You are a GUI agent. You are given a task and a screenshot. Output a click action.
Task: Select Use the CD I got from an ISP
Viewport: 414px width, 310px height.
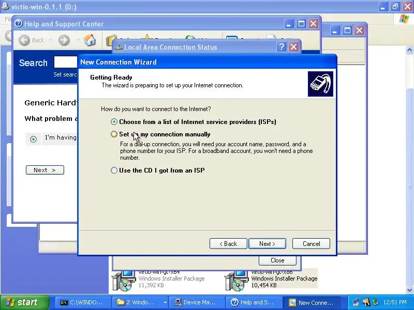coord(114,171)
